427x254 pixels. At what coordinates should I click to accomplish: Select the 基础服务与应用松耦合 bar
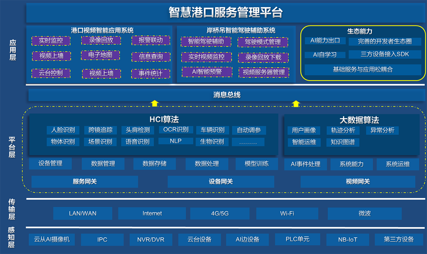[x=363, y=70]
